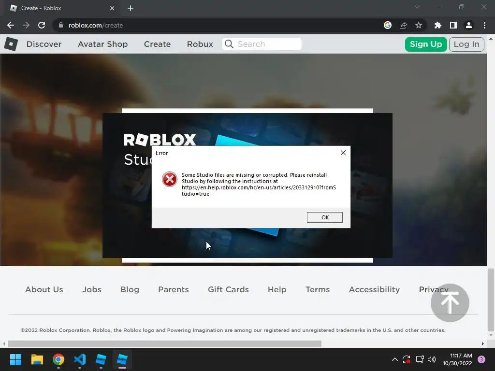This screenshot has width=495, height=371.
Task: Show hidden system tray icons
Action: pos(394,359)
